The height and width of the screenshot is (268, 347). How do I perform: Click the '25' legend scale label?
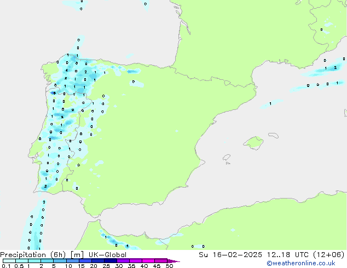tap(106, 266)
